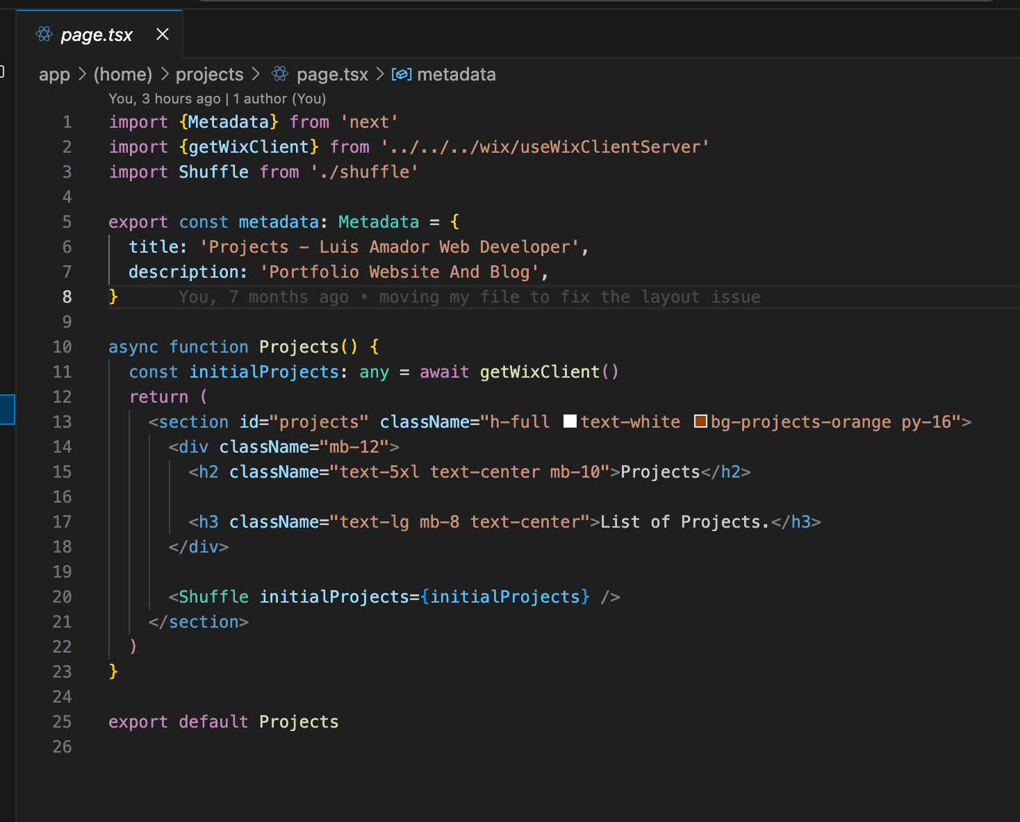Click the bg-projects-orange color swatch
This screenshot has width=1020, height=822.
[x=700, y=421]
